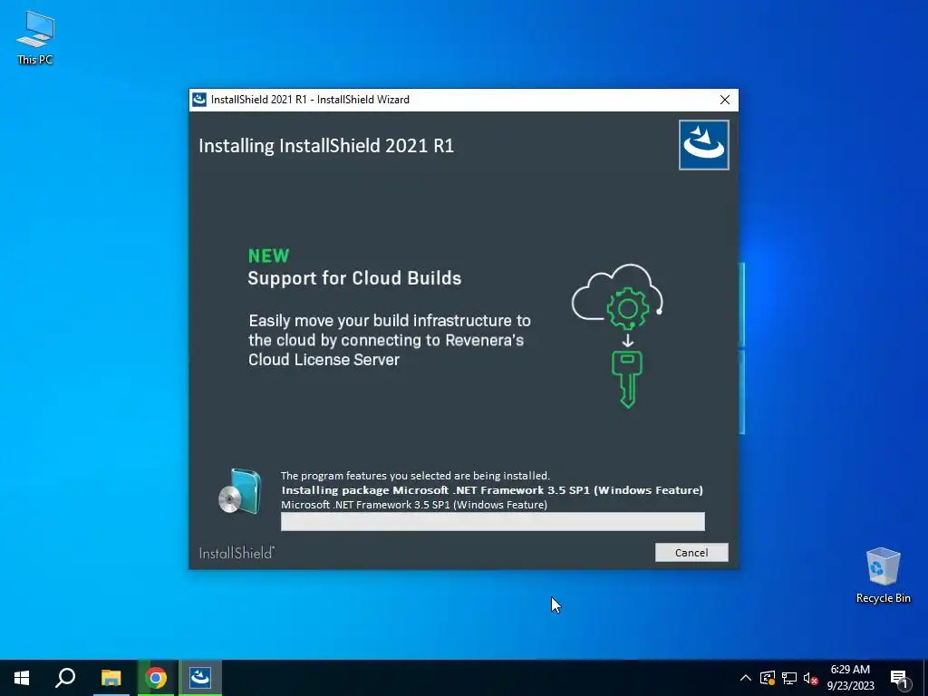Click the green NEW label
928x696 pixels.
coord(268,256)
